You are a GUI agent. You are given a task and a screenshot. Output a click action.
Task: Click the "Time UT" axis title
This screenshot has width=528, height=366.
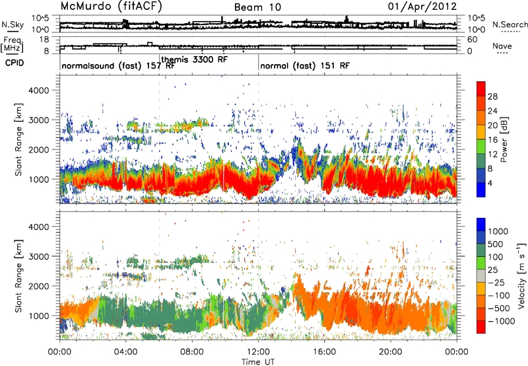(x=258, y=362)
